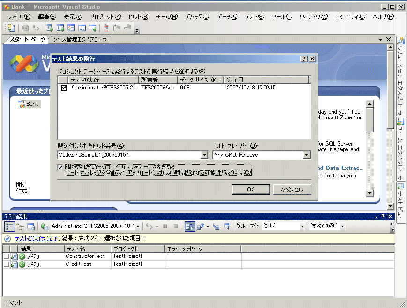Click the start page vertical scrollbar thumb
Image resolution: width=407 pixels, height=308 pixels.
(390, 89)
